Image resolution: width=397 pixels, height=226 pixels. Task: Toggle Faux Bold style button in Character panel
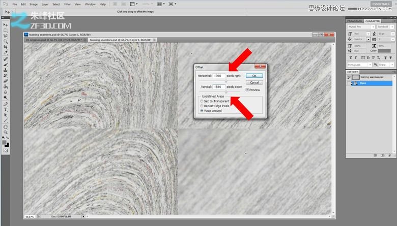pyautogui.click(x=351, y=58)
